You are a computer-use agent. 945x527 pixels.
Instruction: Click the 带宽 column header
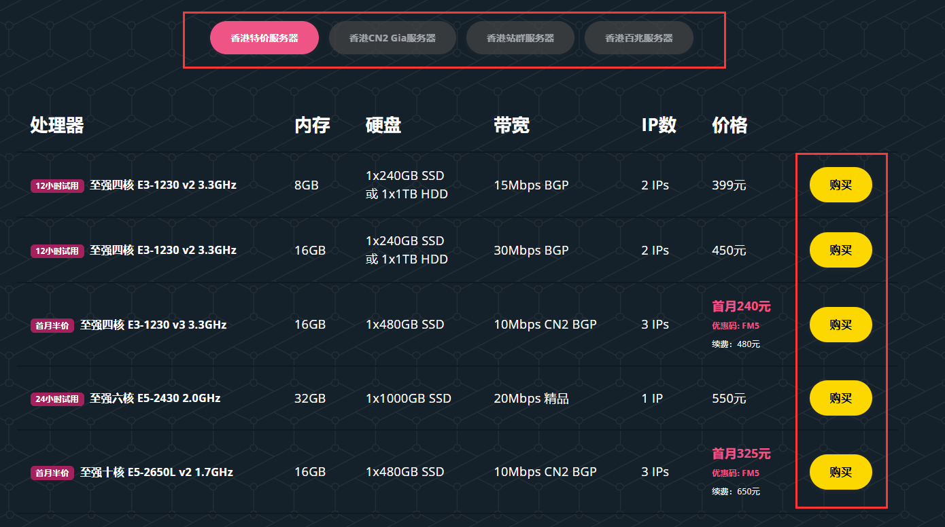point(511,125)
